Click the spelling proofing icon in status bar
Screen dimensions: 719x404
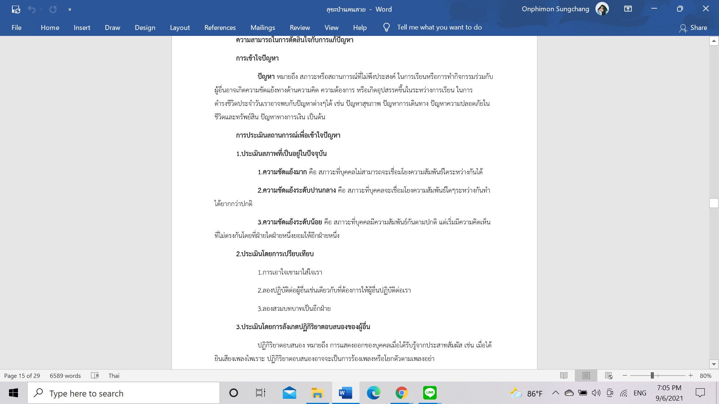[x=95, y=376]
